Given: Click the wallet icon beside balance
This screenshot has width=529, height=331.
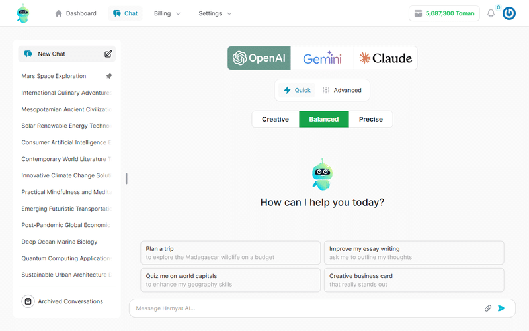Looking at the screenshot, I should tap(418, 13).
